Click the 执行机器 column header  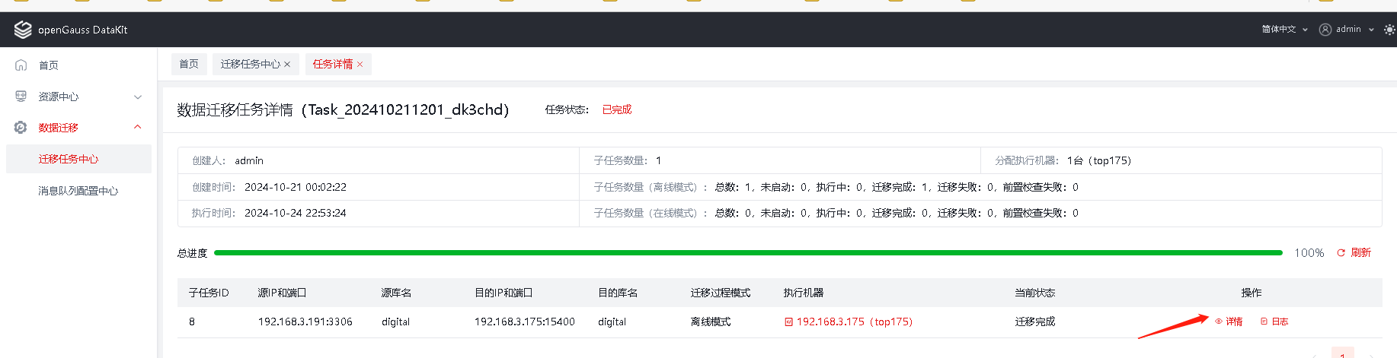[x=804, y=293]
